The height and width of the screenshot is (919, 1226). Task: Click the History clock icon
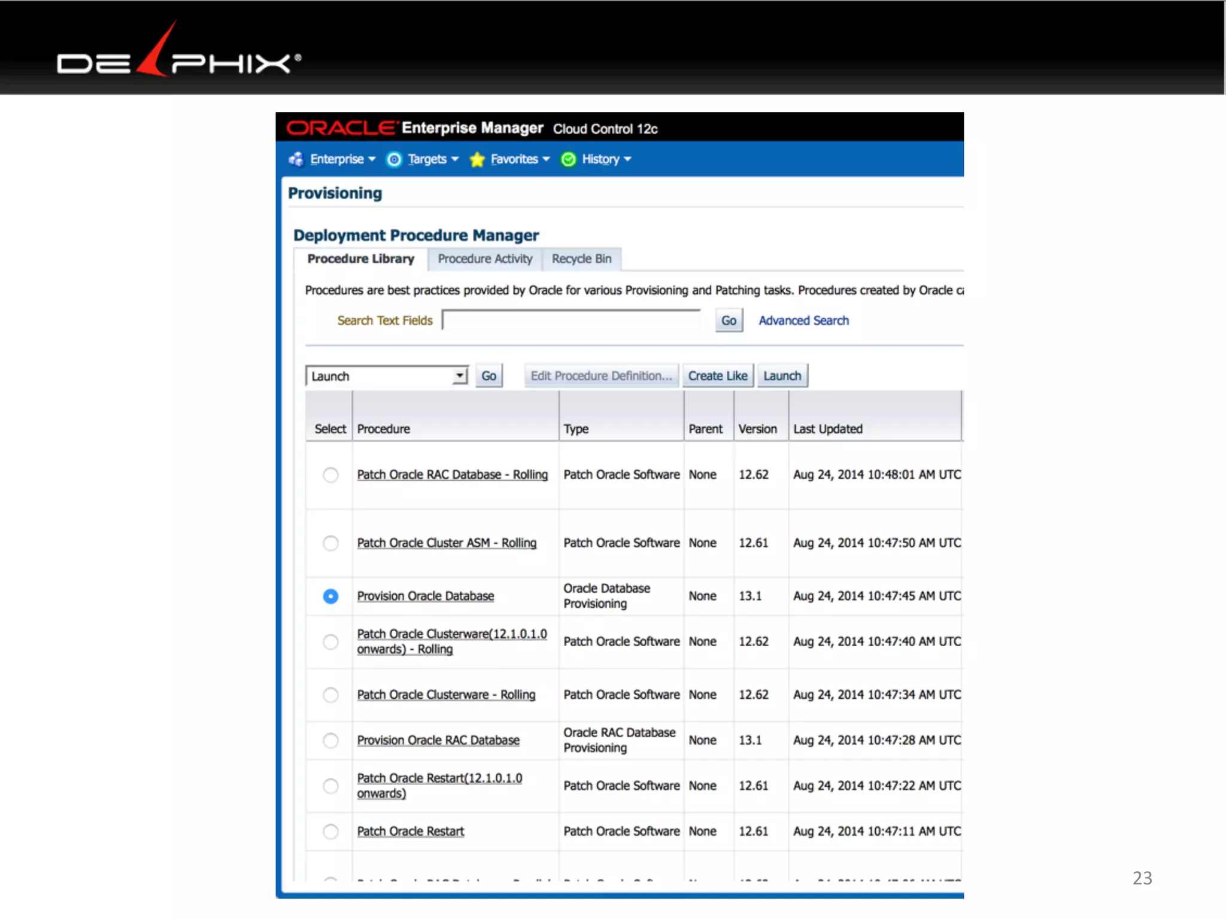click(x=568, y=159)
